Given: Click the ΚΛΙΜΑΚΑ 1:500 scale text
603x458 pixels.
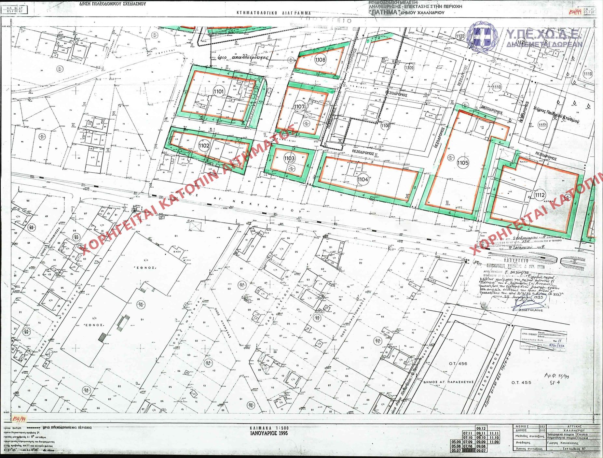Looking at the screenshot, I should click(x=269, y=428).
